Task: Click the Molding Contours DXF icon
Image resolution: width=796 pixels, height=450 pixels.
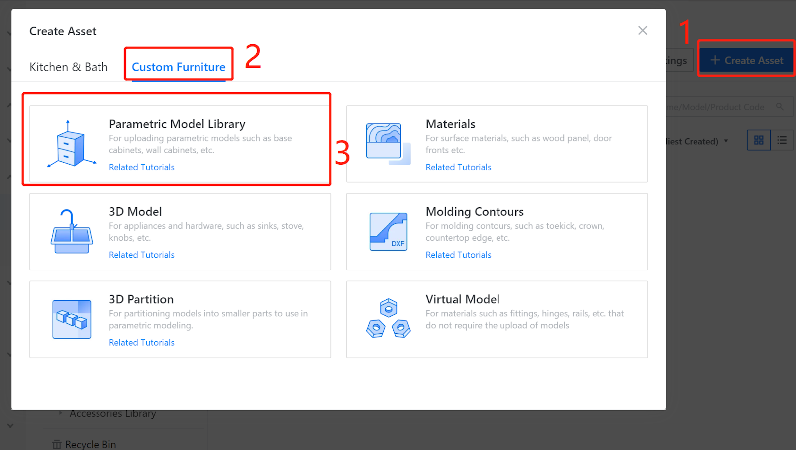Action: point(389,231)
